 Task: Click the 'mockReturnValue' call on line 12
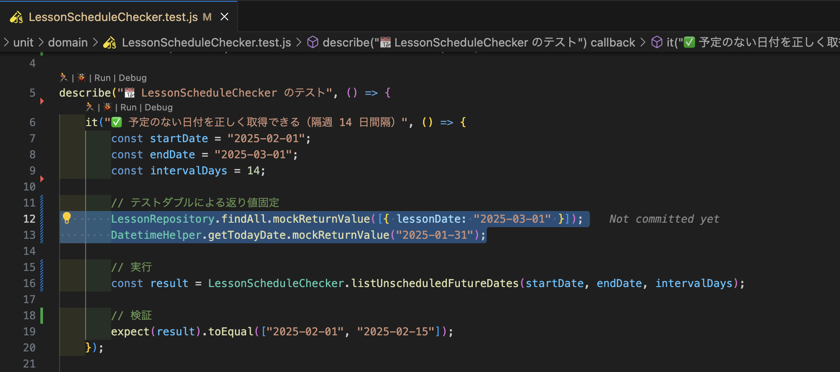pyautogui.click(x=321, y=219)
